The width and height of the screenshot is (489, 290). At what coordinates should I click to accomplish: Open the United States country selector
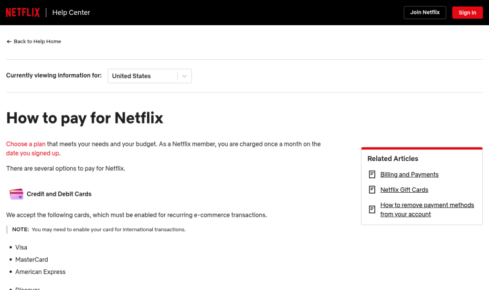click(149, 76)
